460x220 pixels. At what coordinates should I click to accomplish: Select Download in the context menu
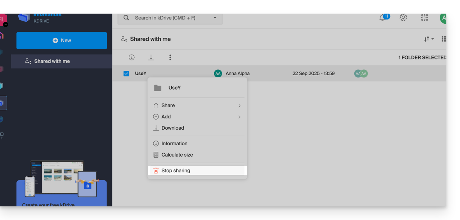(x=172, y=128)
